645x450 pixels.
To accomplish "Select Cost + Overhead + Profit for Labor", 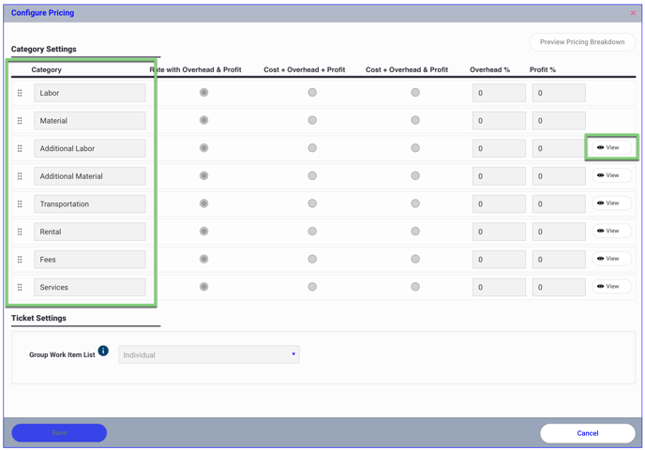I will coord(312,93).
